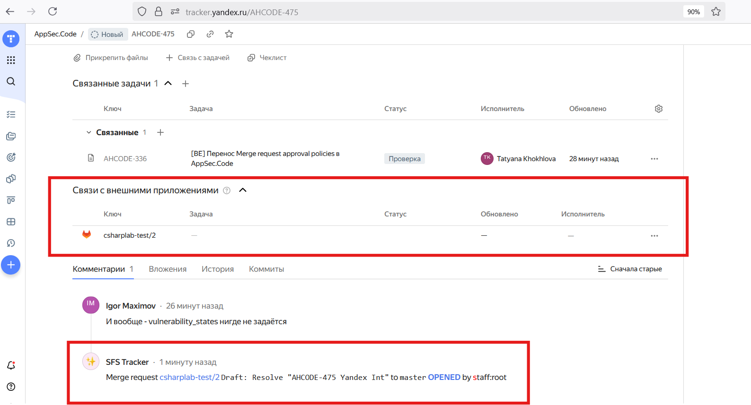
Task: Open external link csharplab-test/2 row
Action: coord(130,235)
